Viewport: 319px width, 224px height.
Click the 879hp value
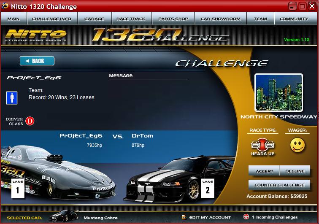point(138,145)
